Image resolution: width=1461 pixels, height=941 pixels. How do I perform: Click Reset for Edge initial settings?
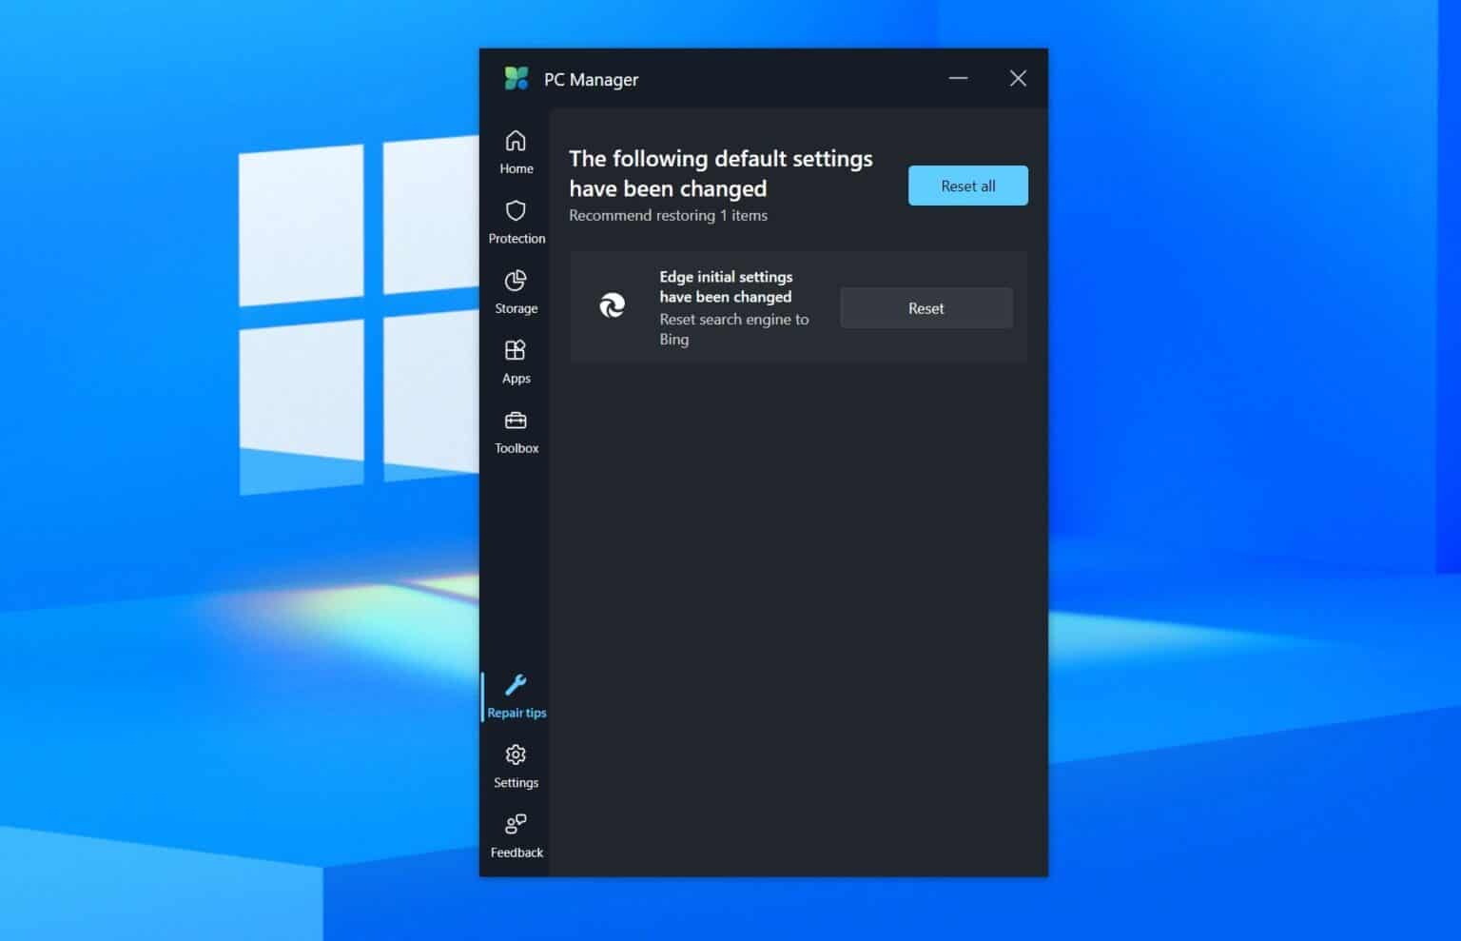(x=925, y=307)
